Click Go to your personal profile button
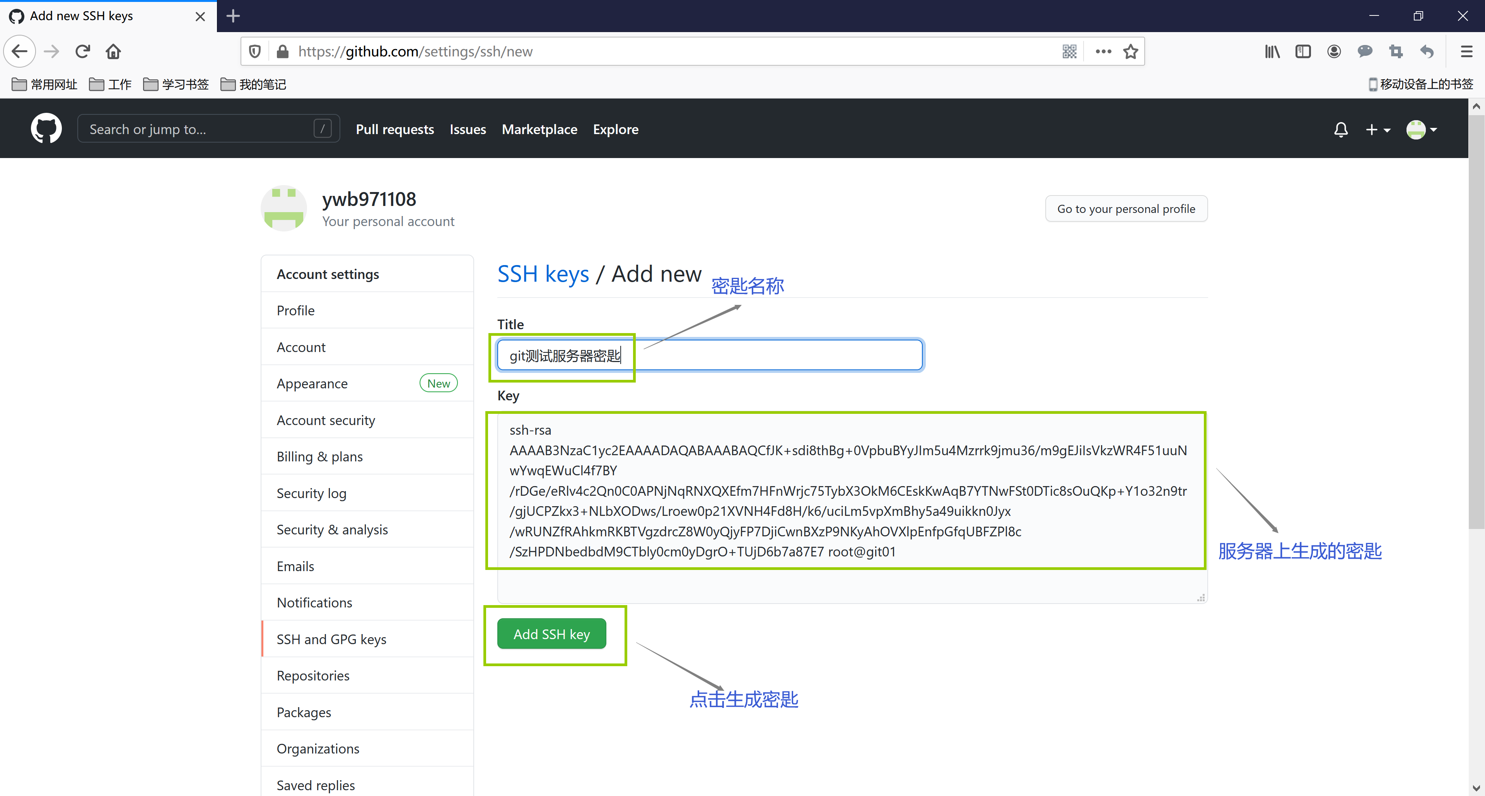Screen dimensions: 1485x796 [x=1126, y=209]
